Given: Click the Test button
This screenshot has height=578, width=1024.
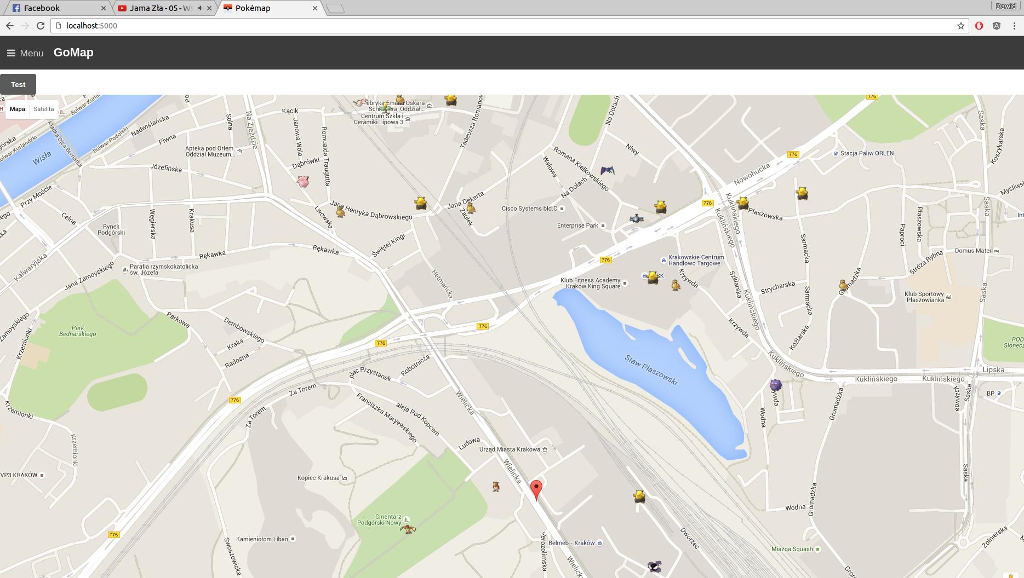Looking at the screenshot, I should (18, 84).
